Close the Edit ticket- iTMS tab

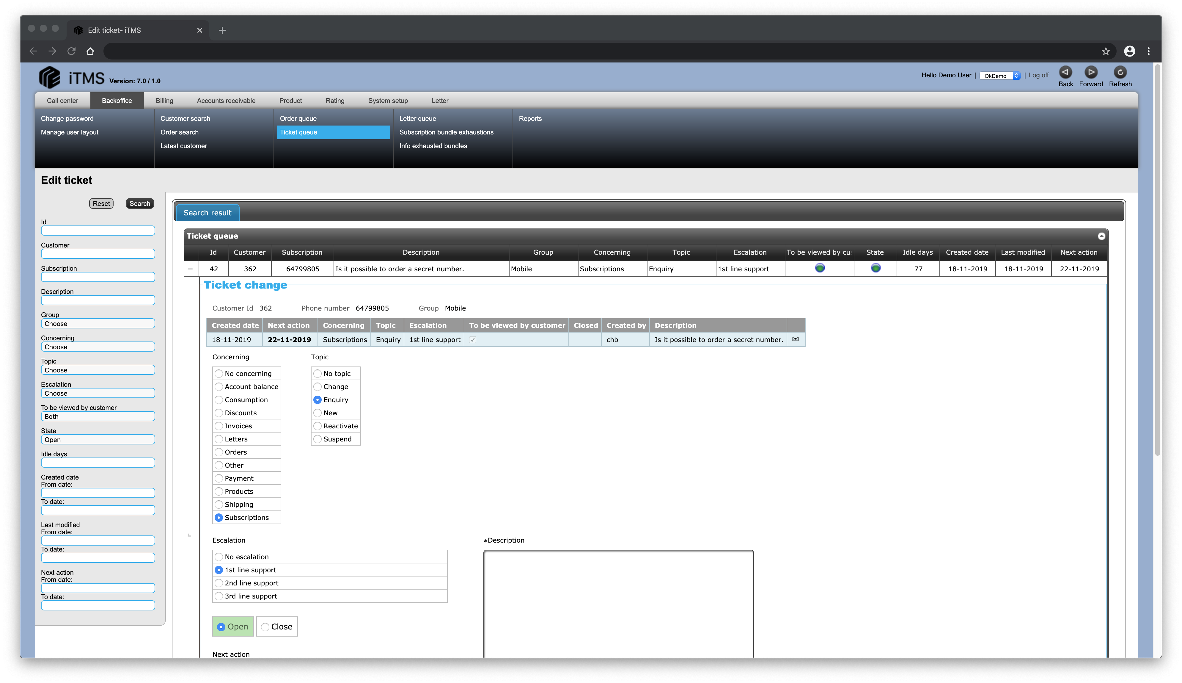point(200,30)
